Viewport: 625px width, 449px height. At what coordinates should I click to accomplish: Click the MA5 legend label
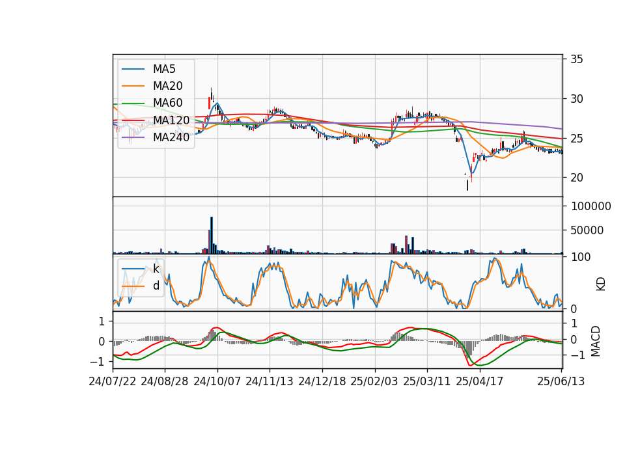[x=164, y=69]
